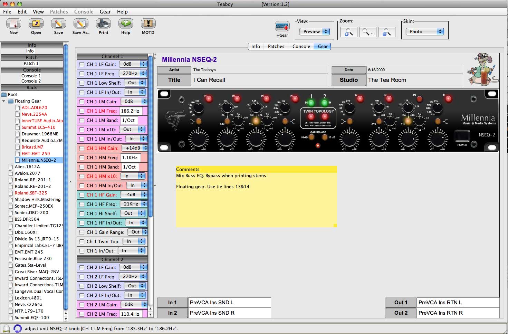Click the New toolbar icon

[x=13, y=24]
